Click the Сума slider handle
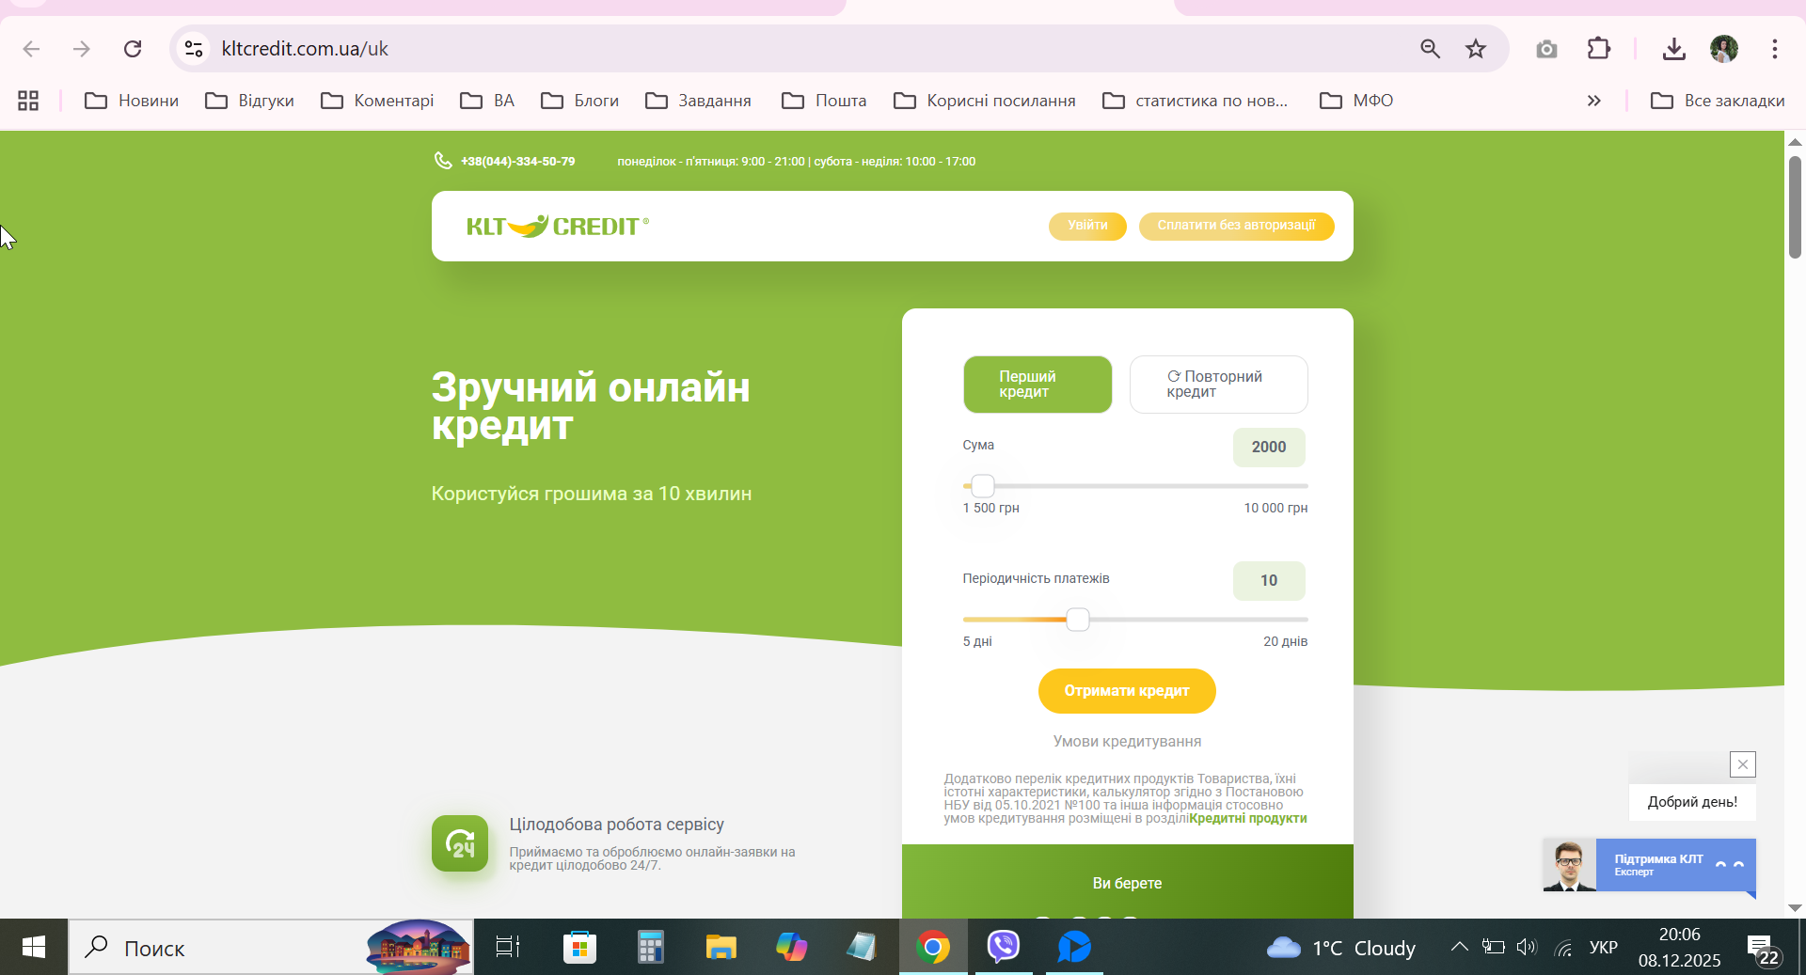Viewport: 1806px width, 975px height. [983, 486]
